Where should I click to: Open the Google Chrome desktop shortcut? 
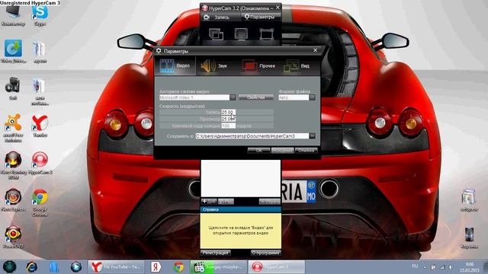point(40,202)
